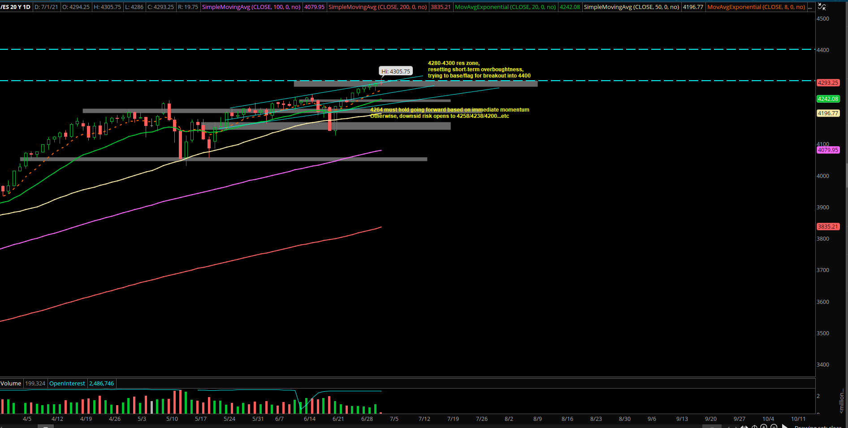Viewport: 848px width, 428px height.
Task: Click the L: 4286 low value
Action: tap(134, 7)
